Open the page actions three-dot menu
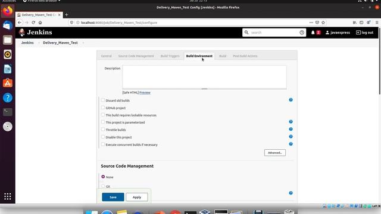This screenshot has height=214, width=381. tap(311, 23)
